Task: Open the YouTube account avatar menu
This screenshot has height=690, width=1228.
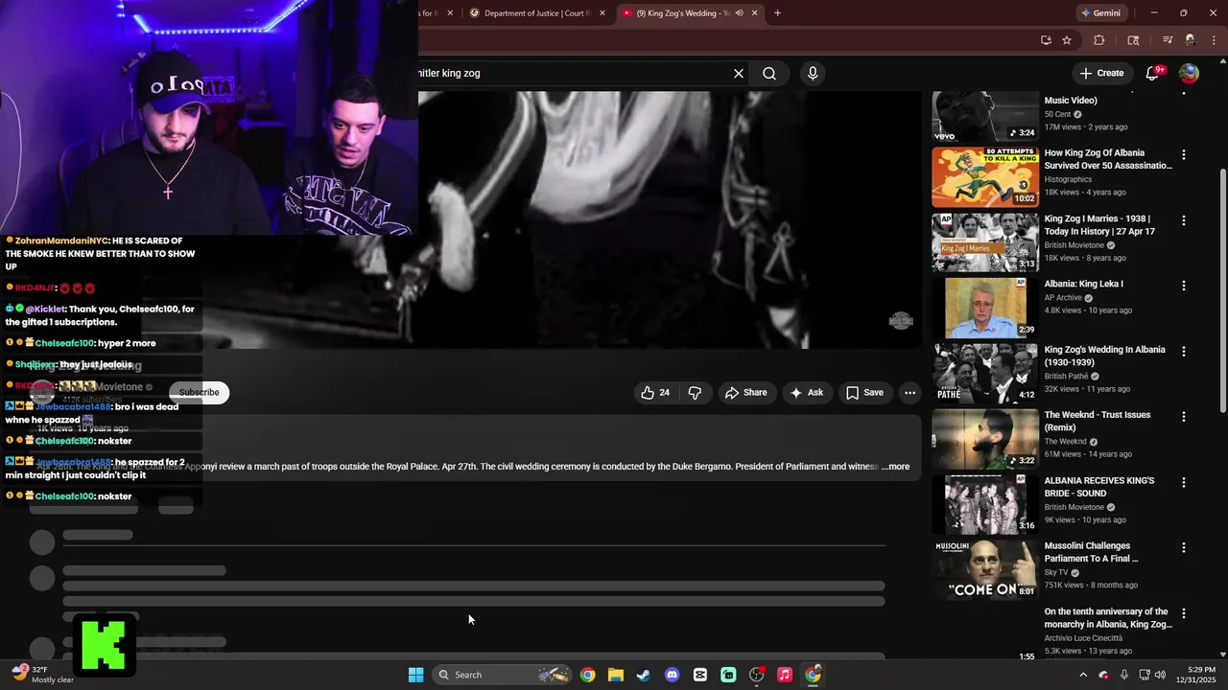Action: coord(1189,73)
